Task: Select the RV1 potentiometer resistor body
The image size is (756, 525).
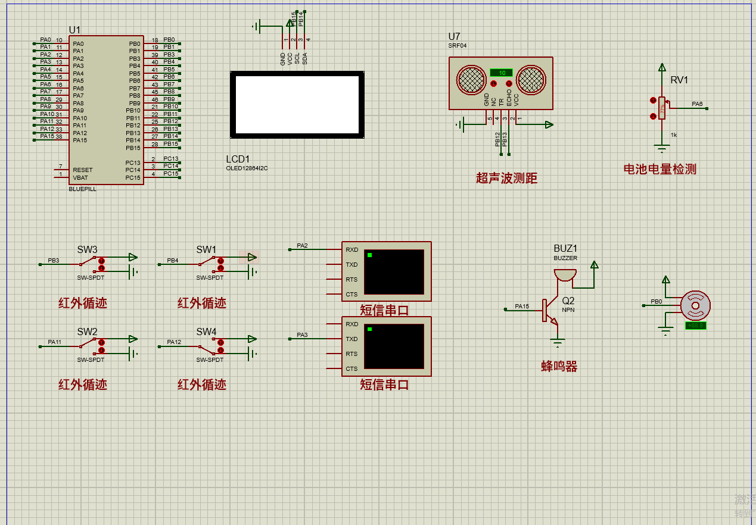Action: [661, 109]
